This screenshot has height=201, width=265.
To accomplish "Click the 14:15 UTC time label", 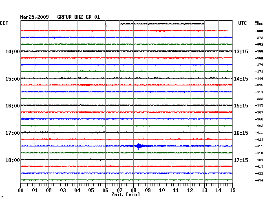I will pos(241,79).
